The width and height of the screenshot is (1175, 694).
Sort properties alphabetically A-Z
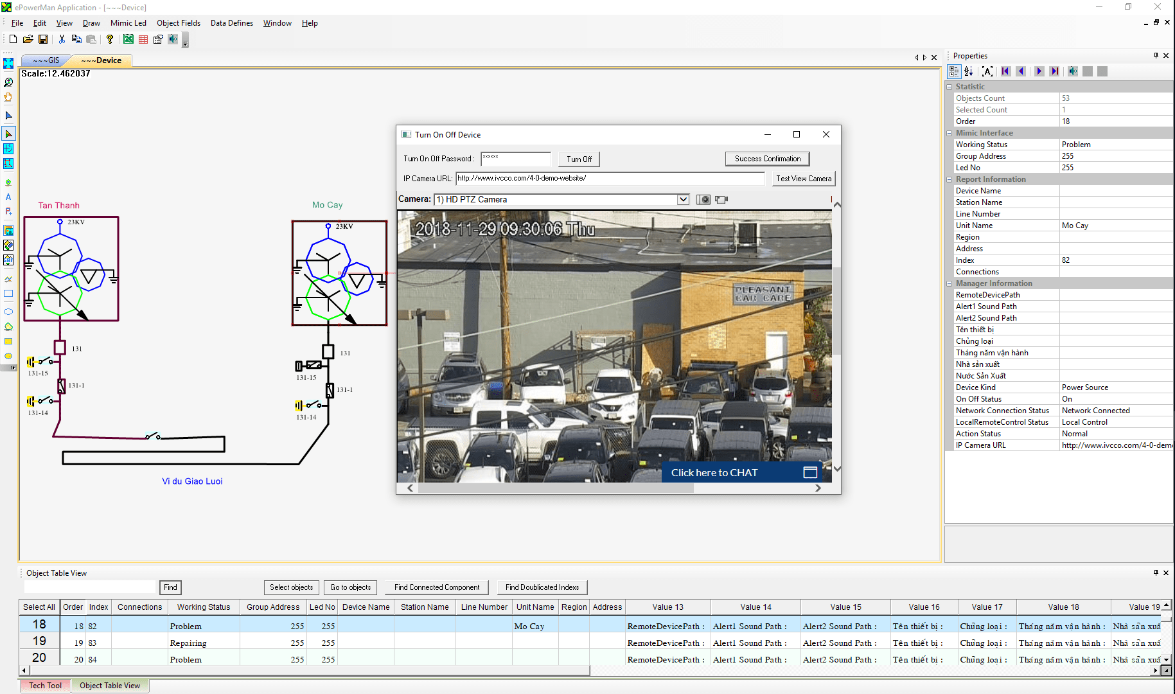point(969,71)
